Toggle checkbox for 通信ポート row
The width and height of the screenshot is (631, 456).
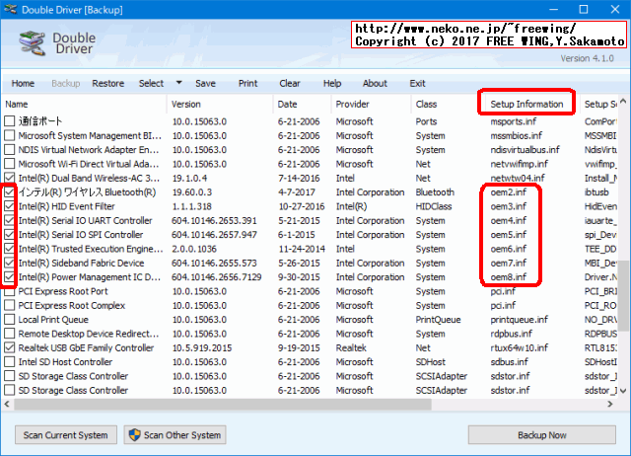9,120
